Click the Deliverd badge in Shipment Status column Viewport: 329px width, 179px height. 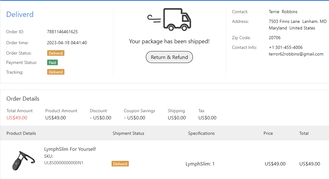click(120, 164)
